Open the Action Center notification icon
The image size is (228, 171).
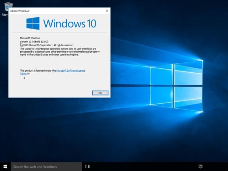tap(201, 166)
